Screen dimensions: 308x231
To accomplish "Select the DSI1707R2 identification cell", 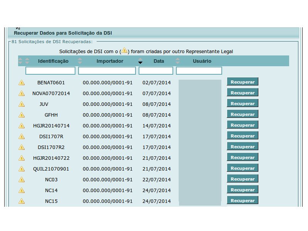I will (x=51, y=147).
